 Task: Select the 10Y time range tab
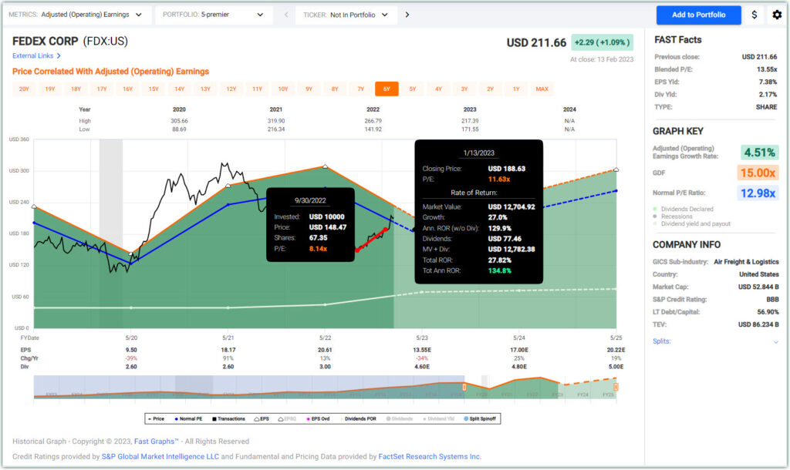tap(283, 89)
